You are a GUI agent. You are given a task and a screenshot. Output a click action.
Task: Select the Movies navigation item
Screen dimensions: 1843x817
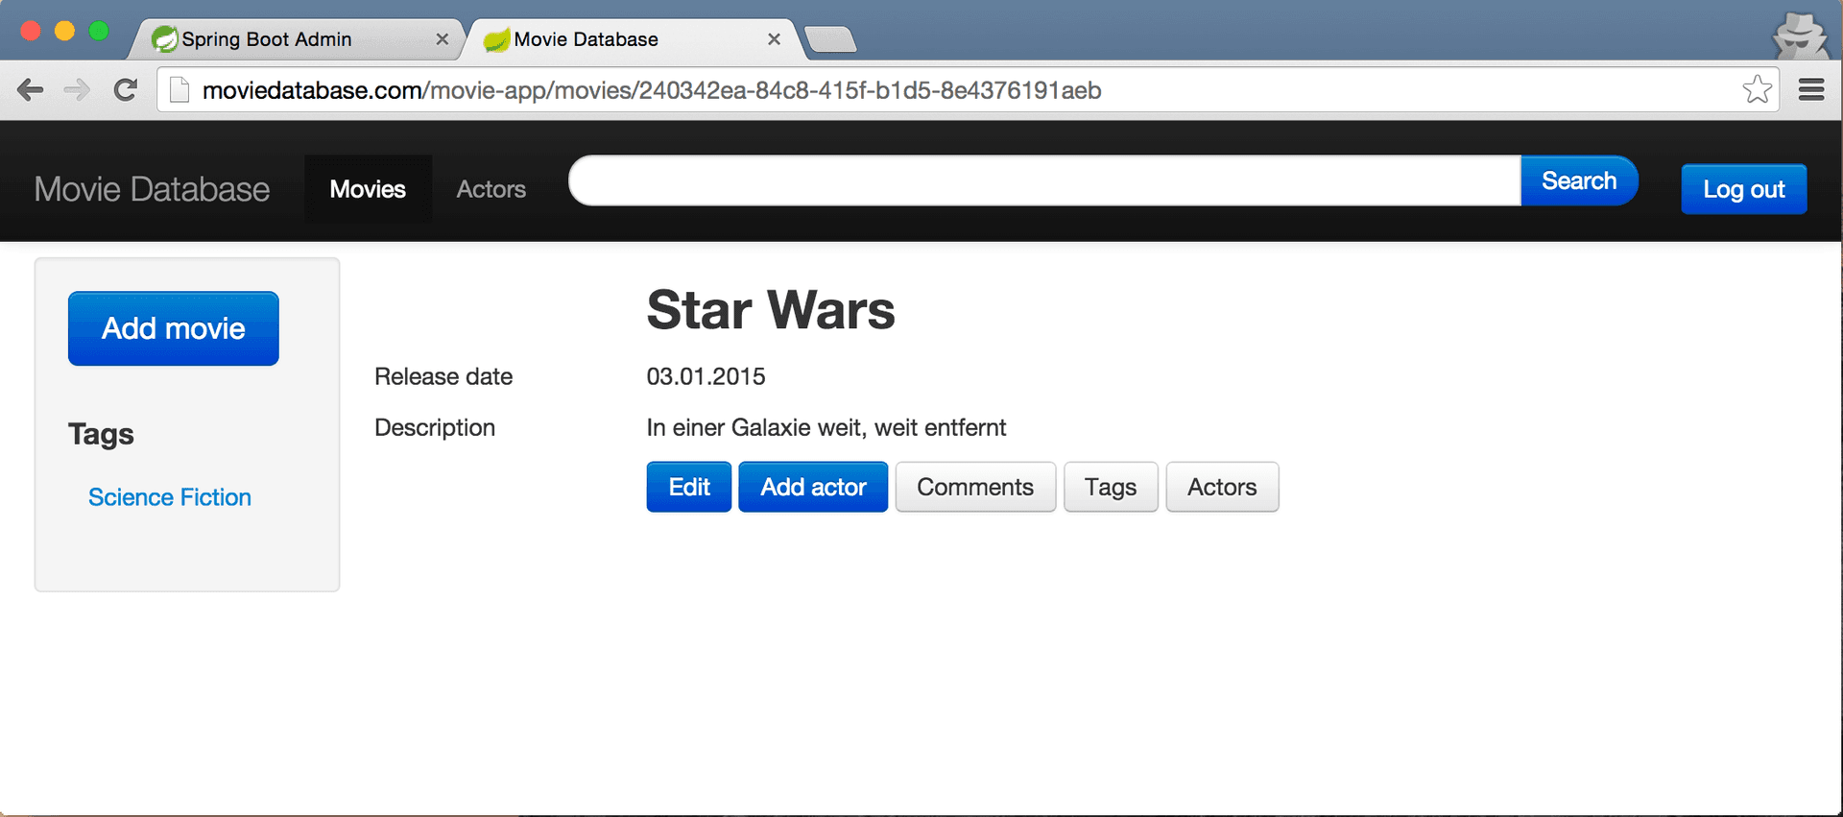point(368,189)
